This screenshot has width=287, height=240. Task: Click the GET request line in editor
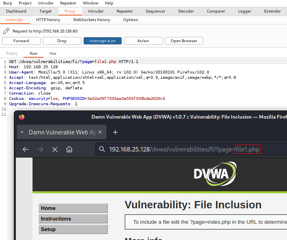coord(74,62)
